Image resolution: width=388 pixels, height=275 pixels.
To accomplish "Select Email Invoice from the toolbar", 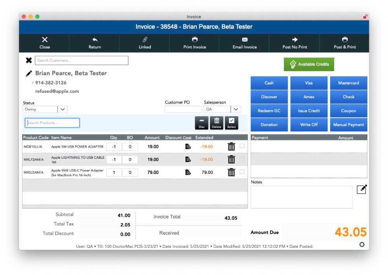I will click(x=244, y=43).
